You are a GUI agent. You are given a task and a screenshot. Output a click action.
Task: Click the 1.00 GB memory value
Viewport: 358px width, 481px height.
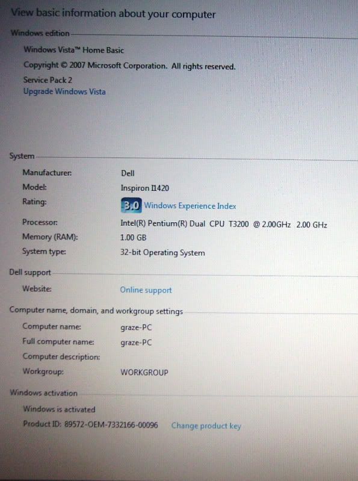pyautogui.click(x=133, y=237)
